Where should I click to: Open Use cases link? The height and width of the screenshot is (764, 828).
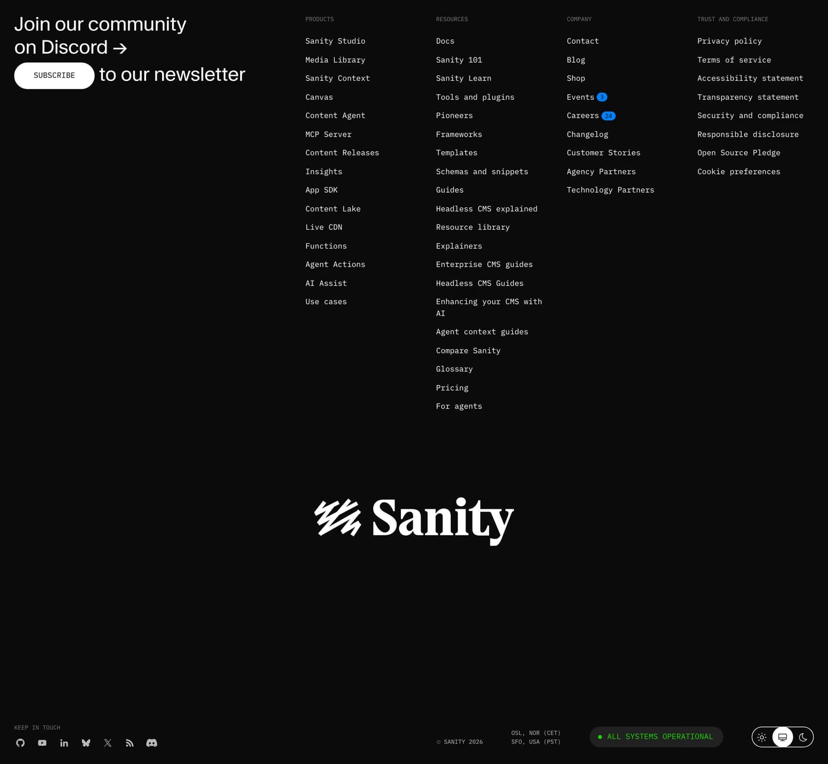326,301
